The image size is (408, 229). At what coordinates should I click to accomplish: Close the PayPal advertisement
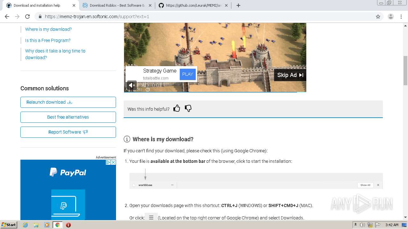click(113, 162)
